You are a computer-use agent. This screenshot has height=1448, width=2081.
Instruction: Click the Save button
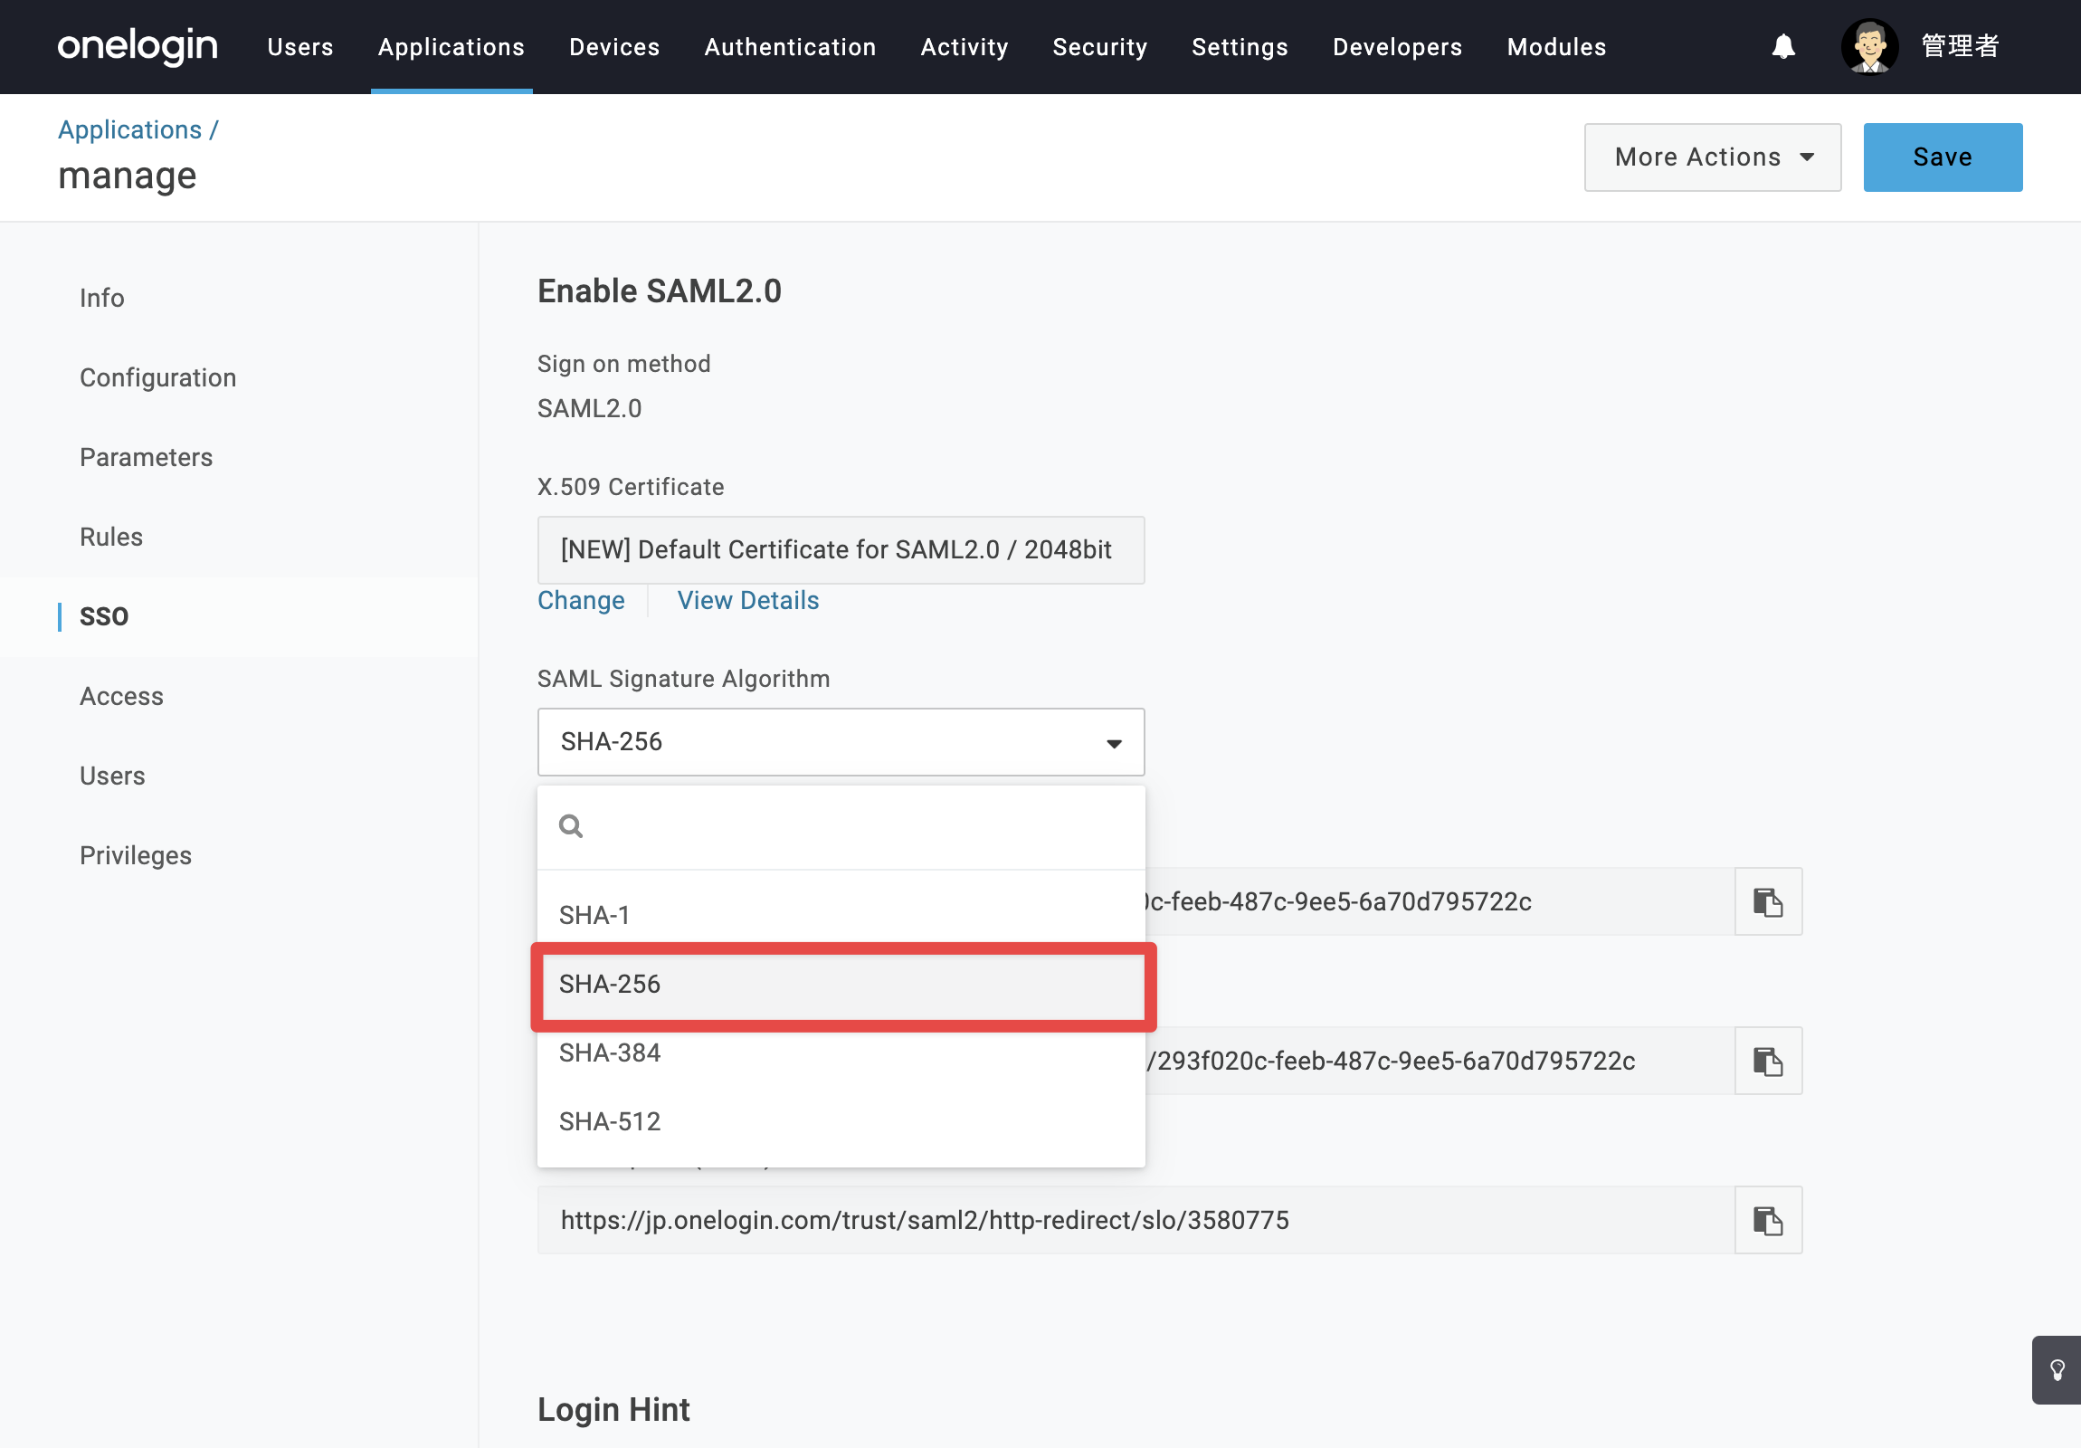click(x=1943, y=157)
